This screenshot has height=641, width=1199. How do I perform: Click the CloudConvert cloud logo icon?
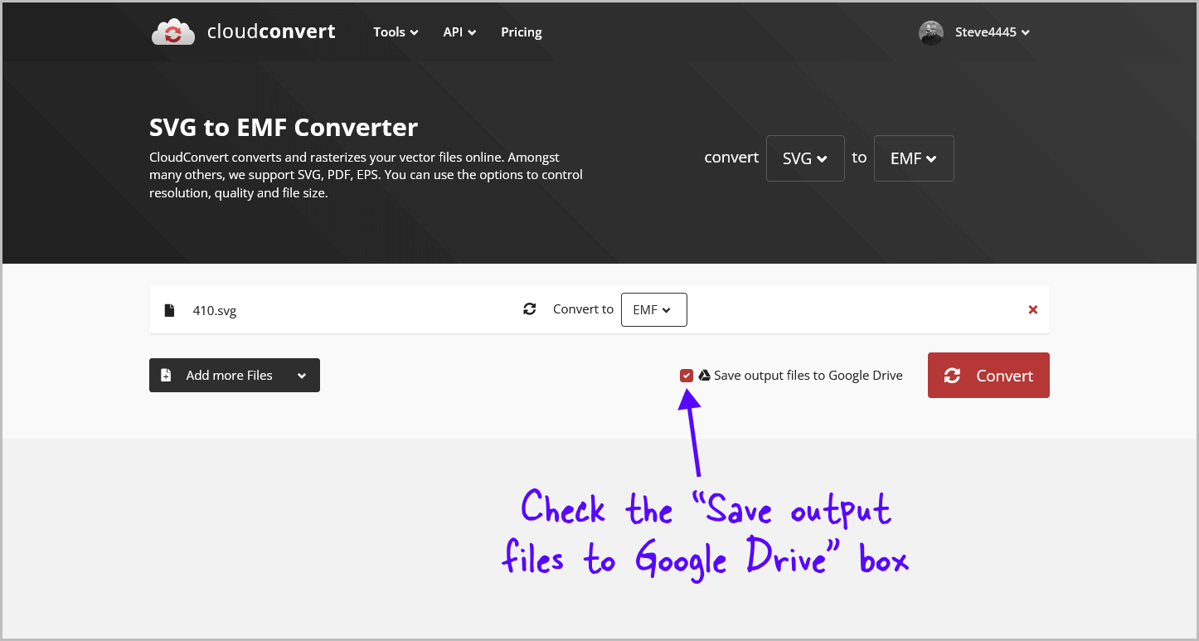(x=172, y=32)
